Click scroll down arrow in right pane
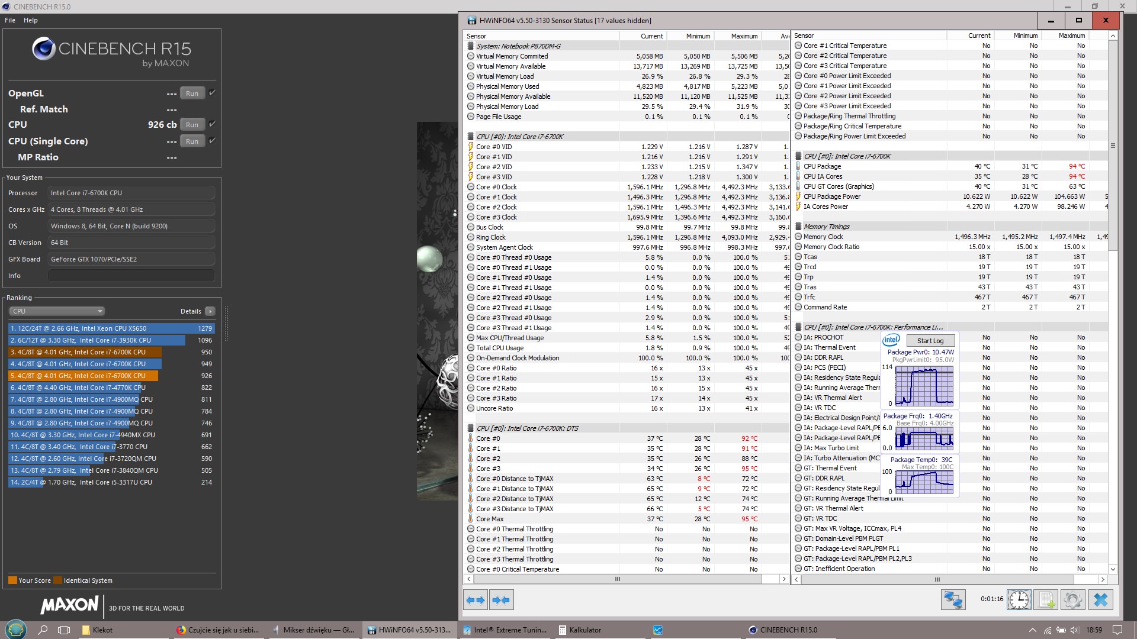The image size is (1137, 639). point(1113,569)
